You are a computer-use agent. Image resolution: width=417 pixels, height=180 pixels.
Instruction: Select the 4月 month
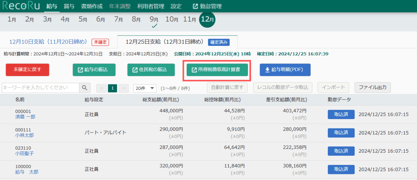65,19
